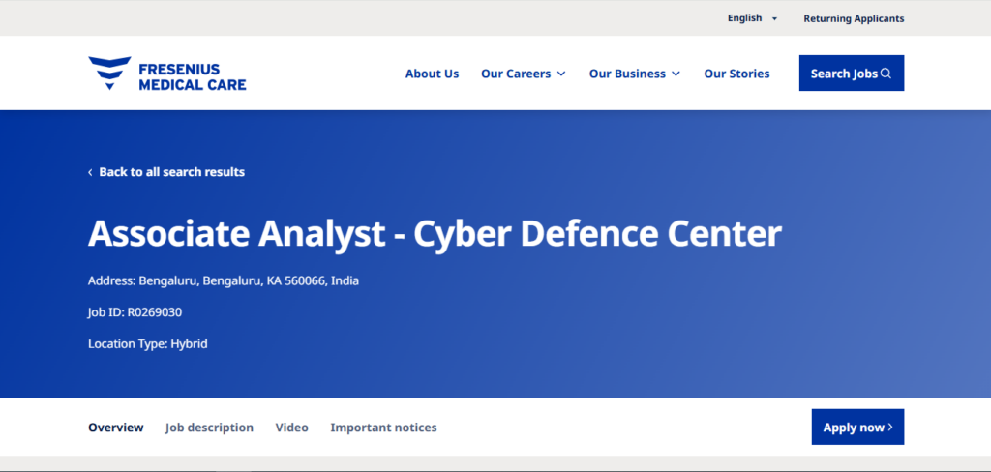Click the Fresenius Medical Care logo

pos(166,74)
